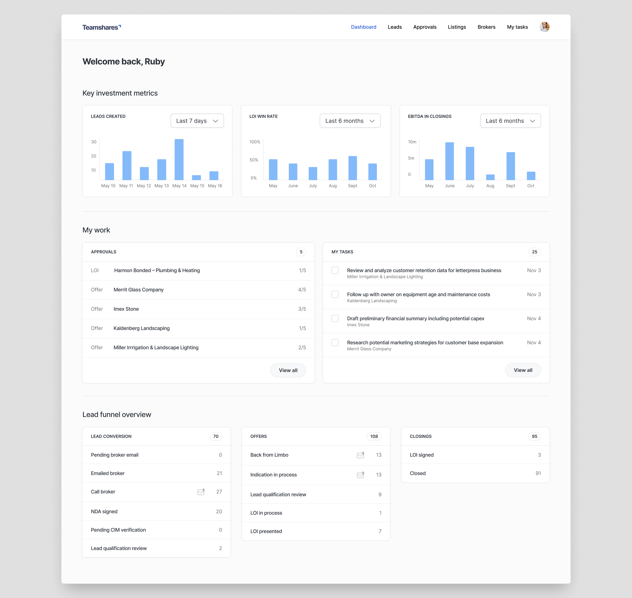
Task: Go to the Leads nav item
Action: coord(394,27)
